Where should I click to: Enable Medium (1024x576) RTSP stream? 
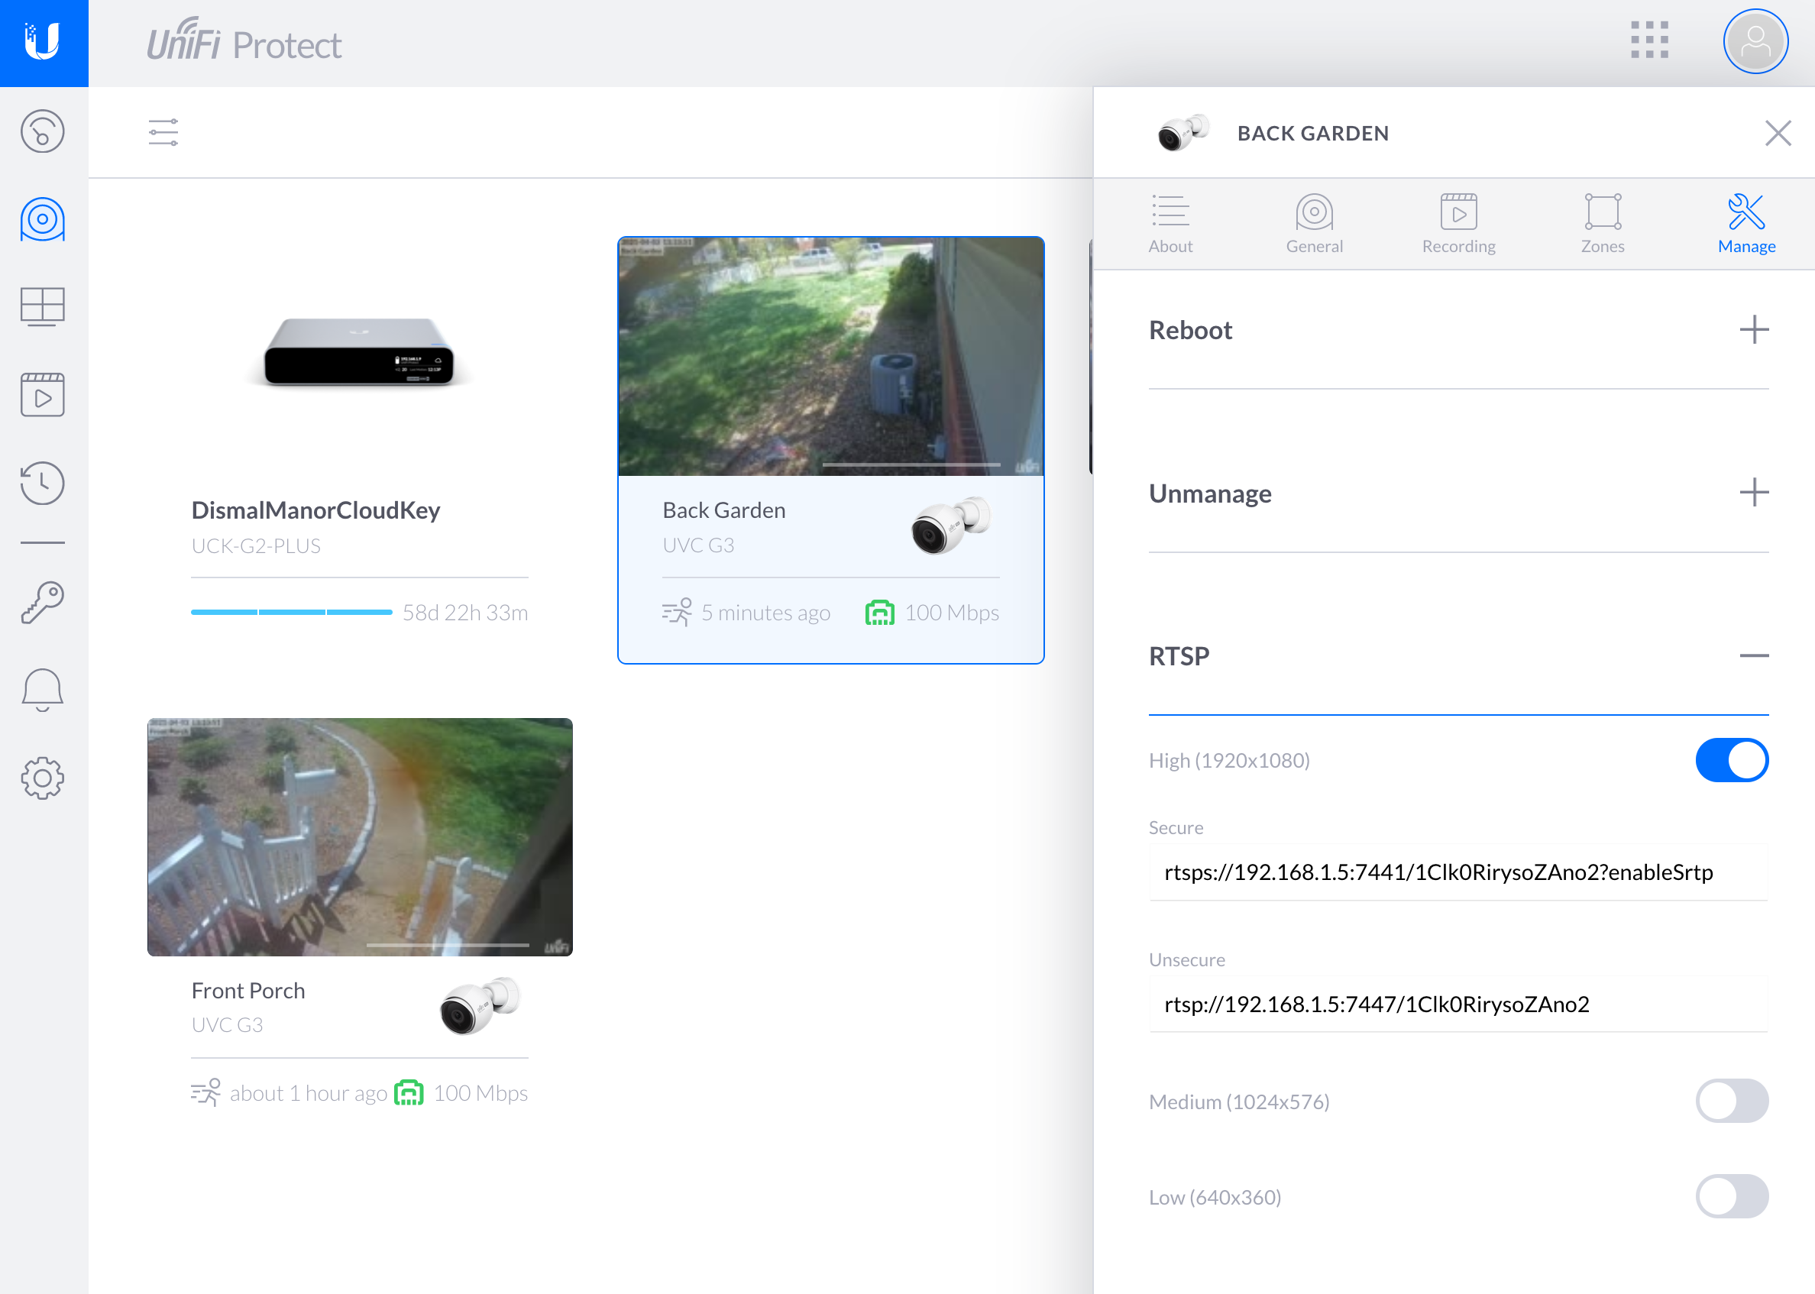(1731, 1102)
